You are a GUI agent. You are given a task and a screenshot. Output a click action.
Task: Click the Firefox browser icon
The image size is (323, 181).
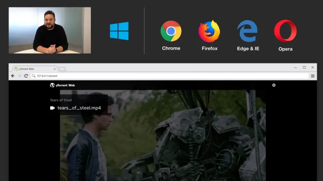[x=209, y=31]
